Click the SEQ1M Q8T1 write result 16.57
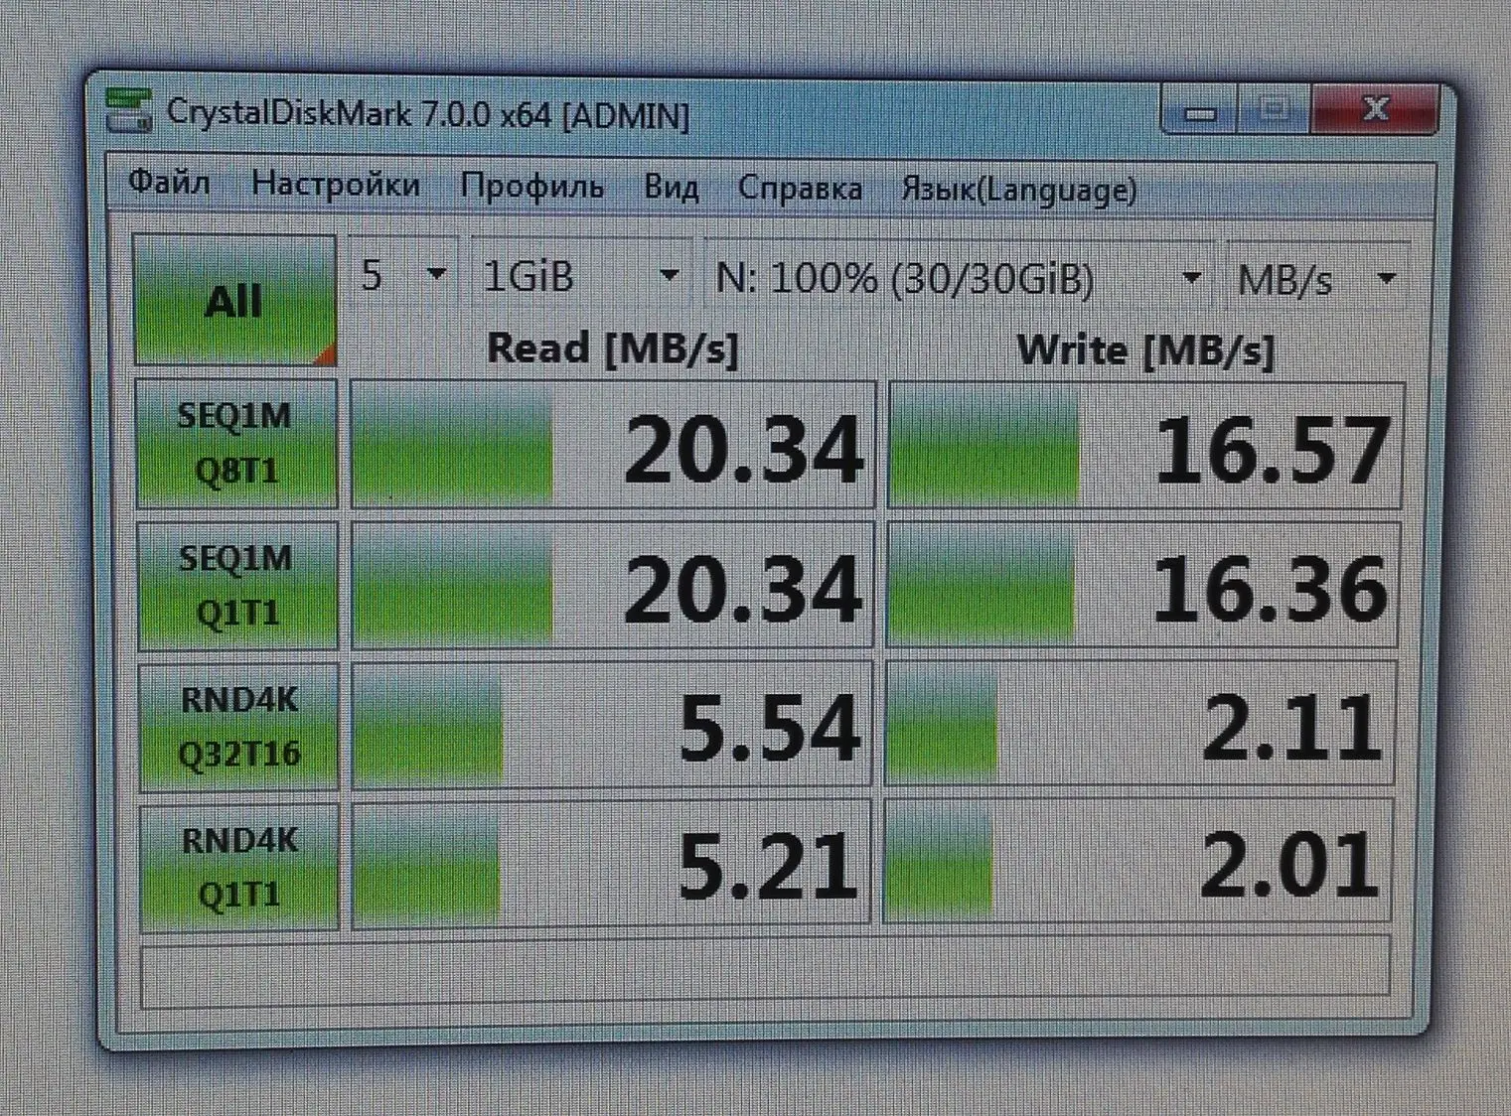 tap(1144, 447)
